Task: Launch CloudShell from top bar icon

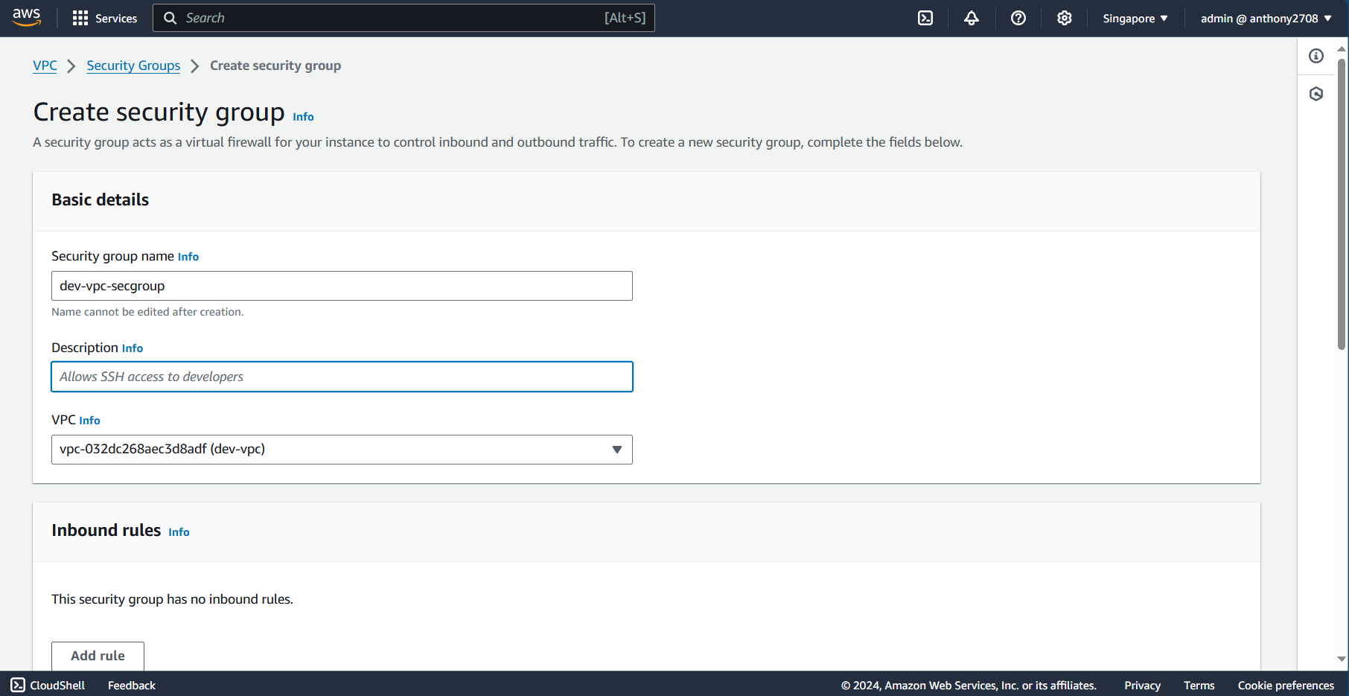Action: pyautogui.click(x=925, y=19)
